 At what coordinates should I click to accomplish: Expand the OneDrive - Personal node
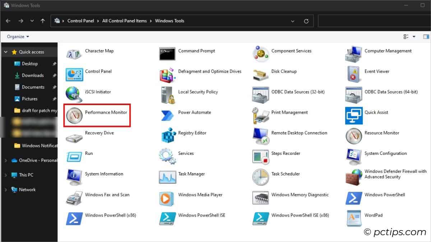[x=5, y=161]
